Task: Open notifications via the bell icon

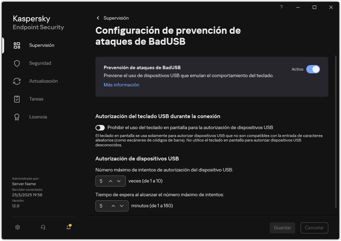Action: pos(68,228)
